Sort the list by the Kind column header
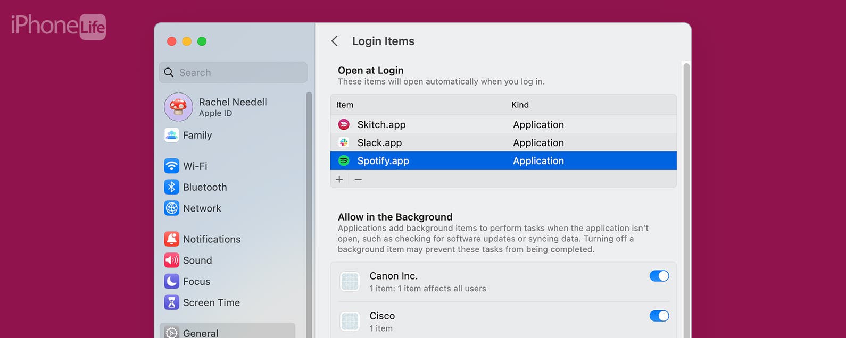 tap(520, 105)
